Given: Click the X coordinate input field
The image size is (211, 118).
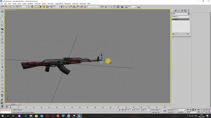Looking at the screenshot, I should 129,110.
